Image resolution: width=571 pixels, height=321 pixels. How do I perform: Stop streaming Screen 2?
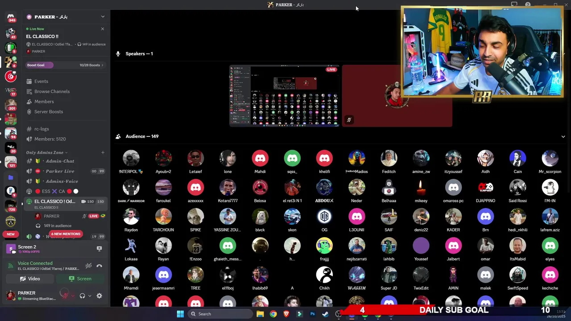point(99,249)
